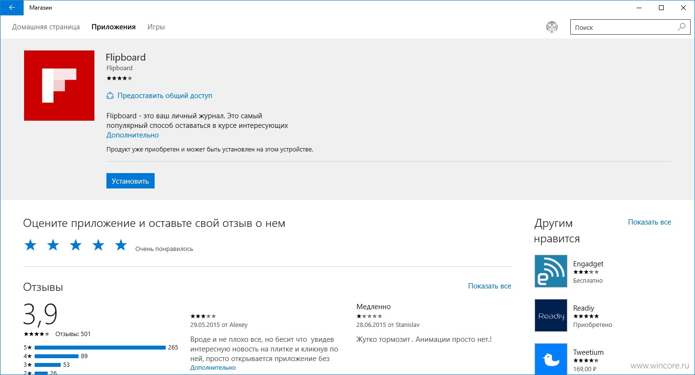Click the 3-star rating bar with 53
The width and height of the screenshot is (695, 375).
[48, 365]
